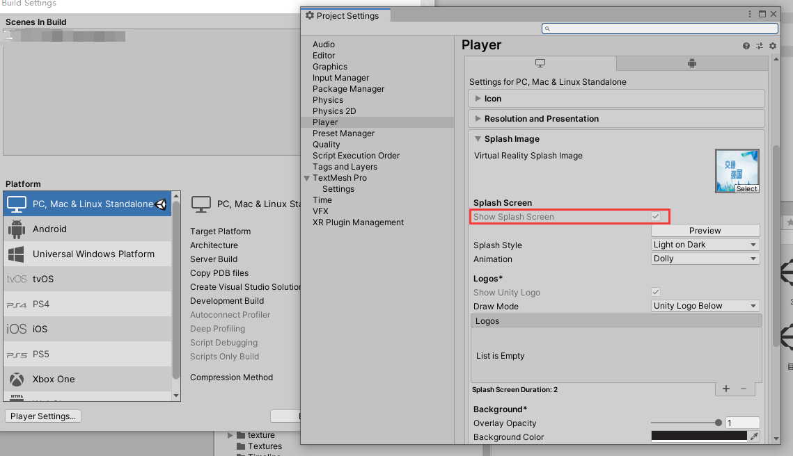Select iOS platform in Build Settings

tap(88, 329)
